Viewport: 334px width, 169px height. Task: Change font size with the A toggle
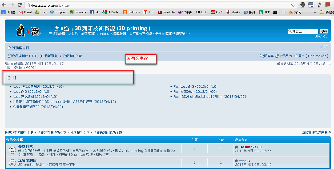[x=324, y=47]
